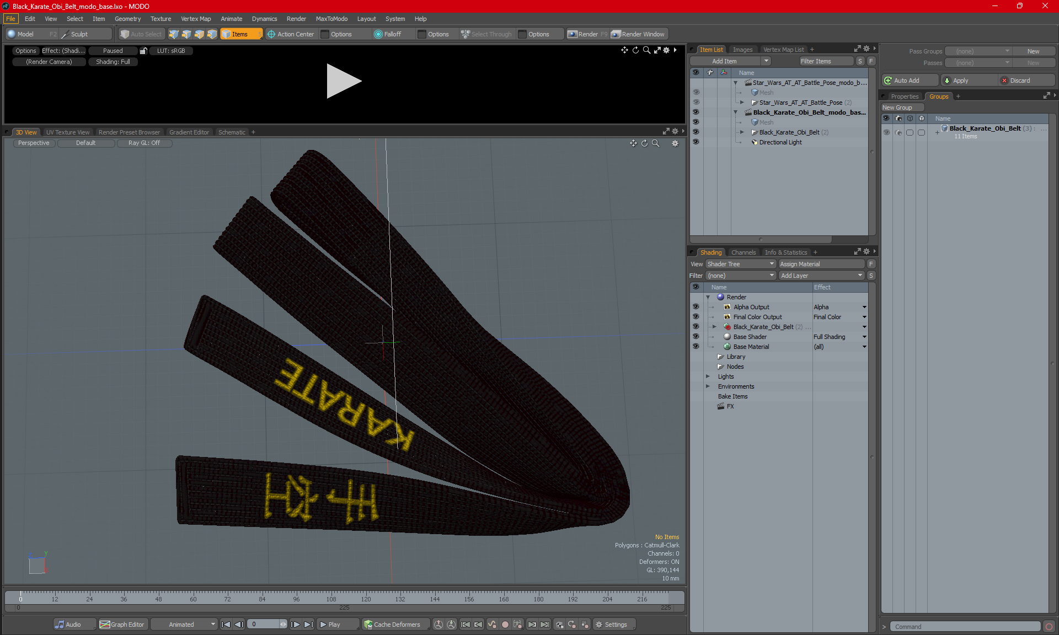
Task: Toggle visibility of Black_Karate_Obi_Belt item
Action: (696, 132)
